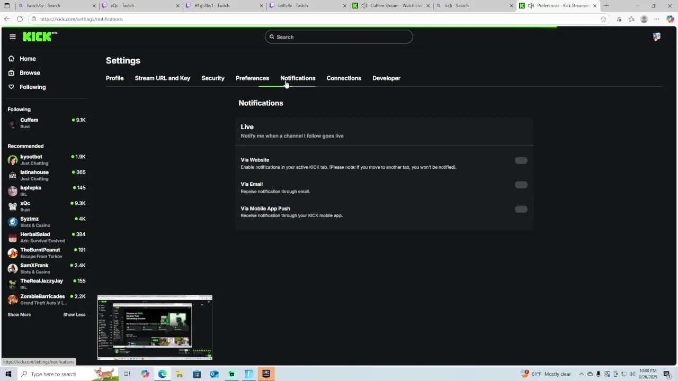Image resolution: width=678 pixels, height=381 pixels.
Task: Switch to xQc Twitch browser tab
Action: tap(140, 6)
